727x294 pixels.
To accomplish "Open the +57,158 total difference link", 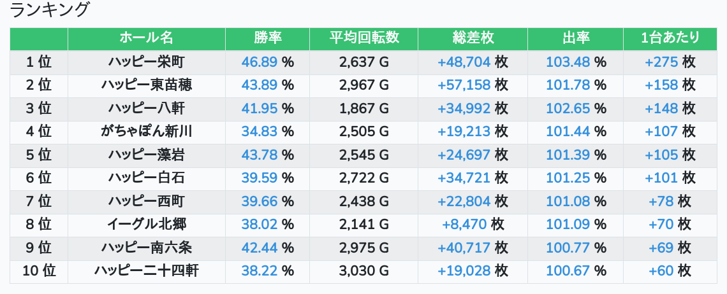I will [464, 85].
